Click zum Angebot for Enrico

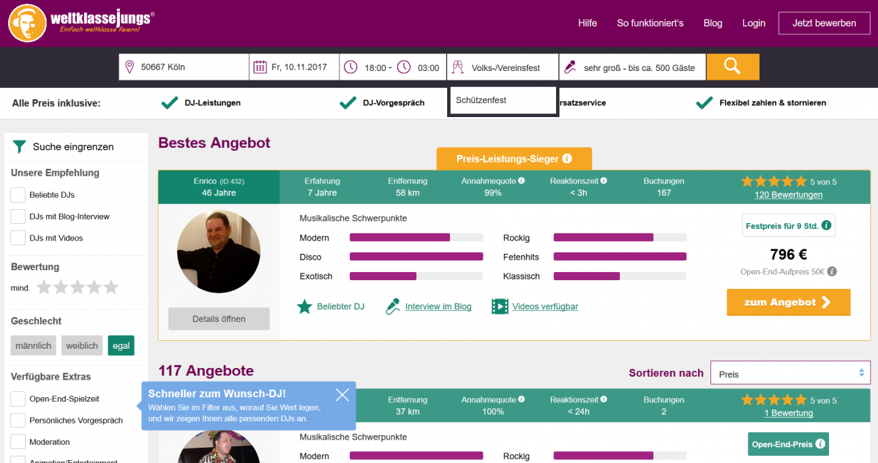click(789, 302)
